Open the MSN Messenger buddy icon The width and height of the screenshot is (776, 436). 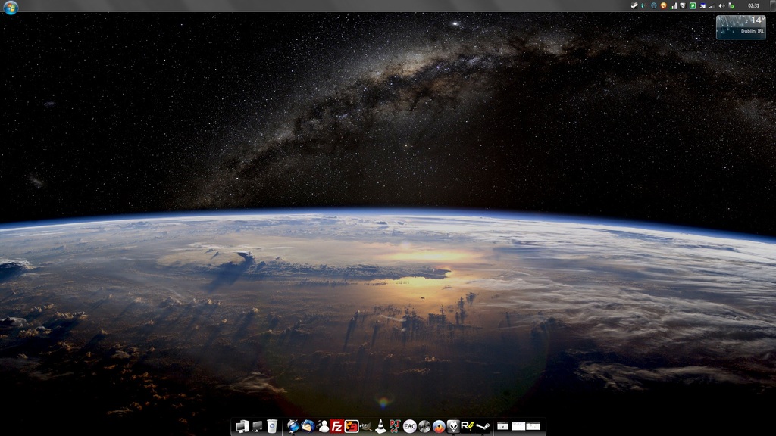[324, 427]
